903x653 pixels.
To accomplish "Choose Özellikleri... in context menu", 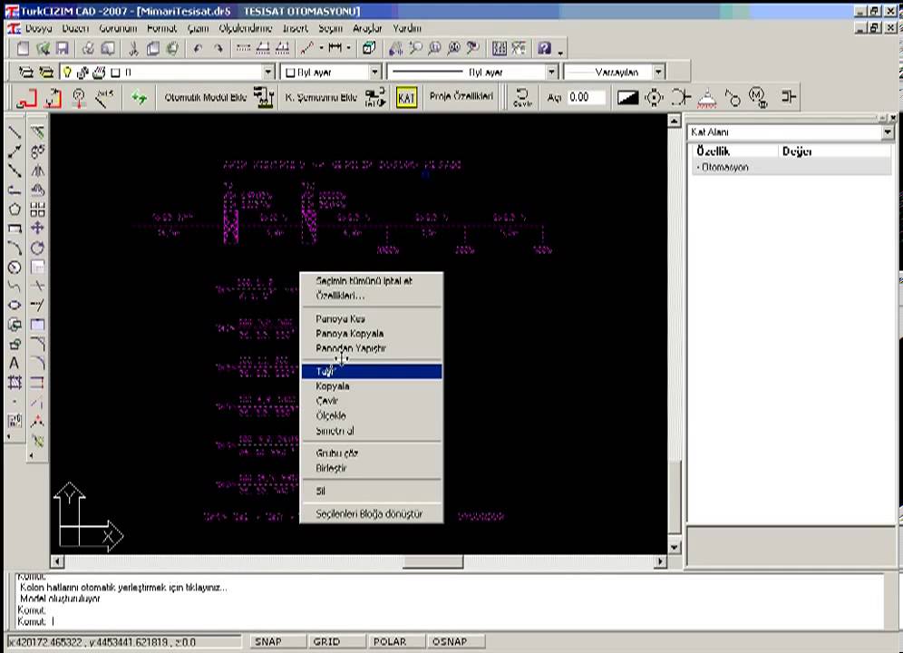I will (x=372, y=296).
